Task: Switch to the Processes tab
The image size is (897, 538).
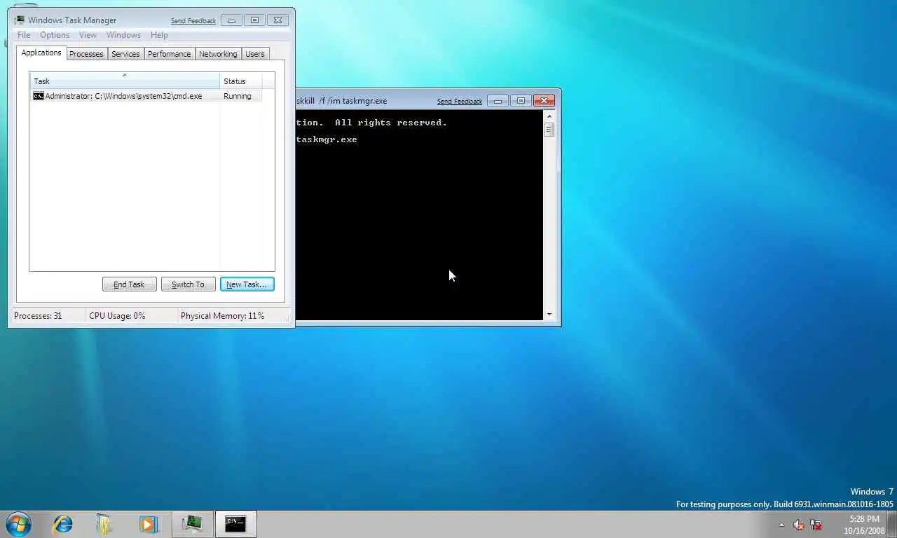Action: click(x=86, y=54)
